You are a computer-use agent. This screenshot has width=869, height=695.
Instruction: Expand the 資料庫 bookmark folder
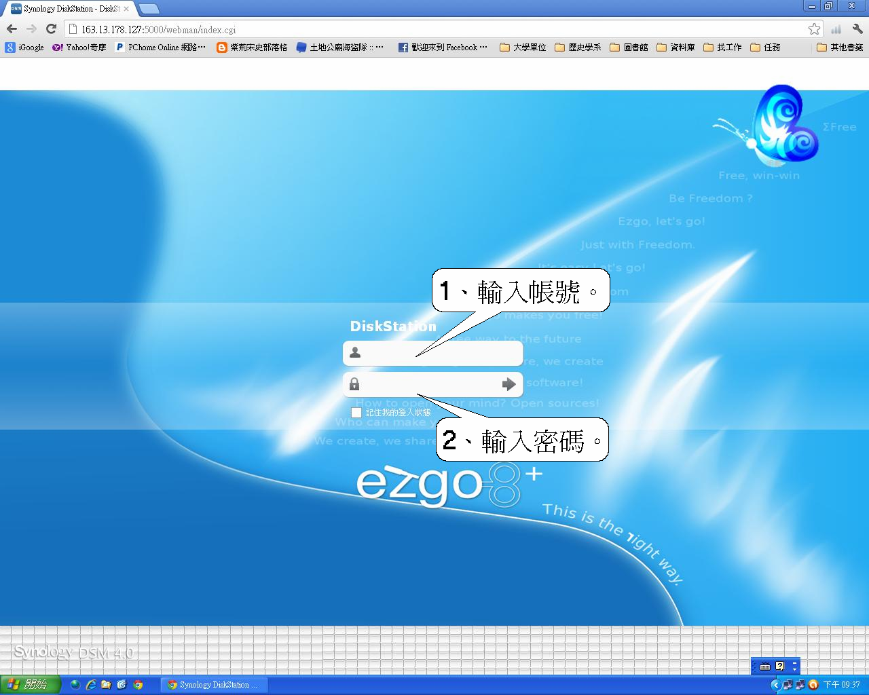click(x=676, y=48)
